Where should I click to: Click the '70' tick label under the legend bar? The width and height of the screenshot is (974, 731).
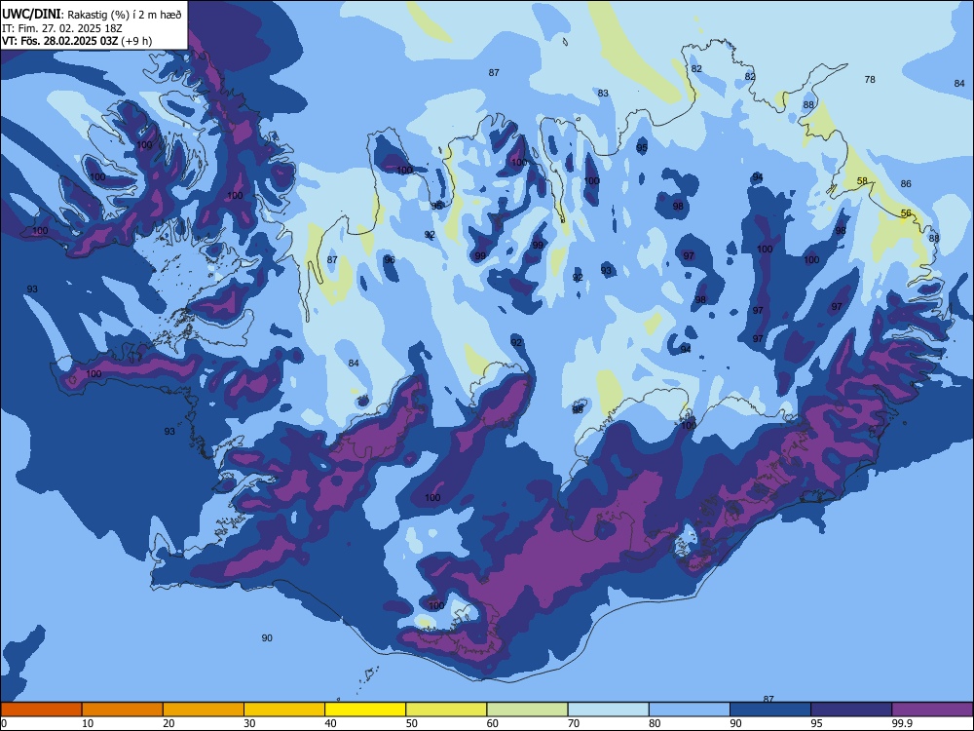[x=574, y=723]
